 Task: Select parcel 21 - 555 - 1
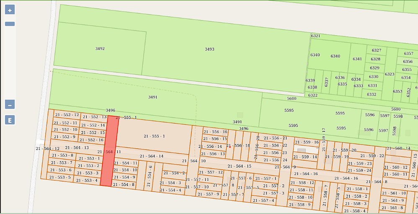[154, 137]
